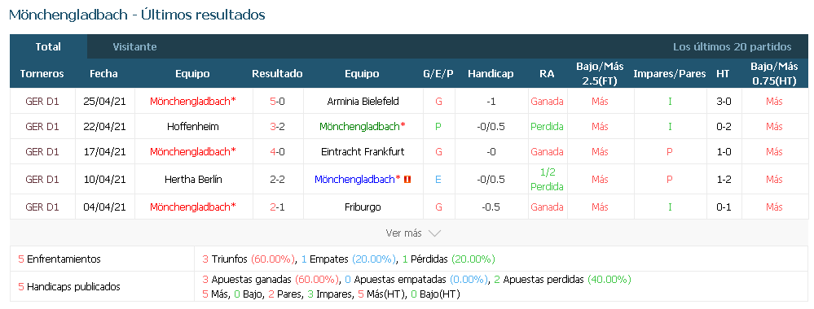Viewport: 814px width, 309px height.
Task: Open the Los últimos 20 partidos dropdown
Action: tap(732, 46)
